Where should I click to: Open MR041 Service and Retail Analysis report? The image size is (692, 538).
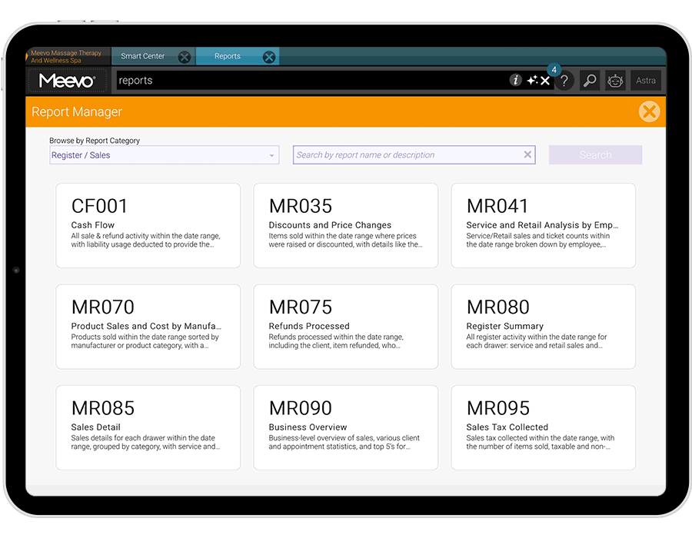click(544, 226)
